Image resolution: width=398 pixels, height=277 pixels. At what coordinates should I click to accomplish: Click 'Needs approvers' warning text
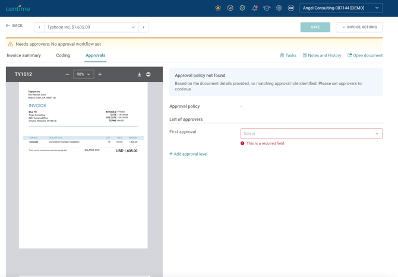58,44
